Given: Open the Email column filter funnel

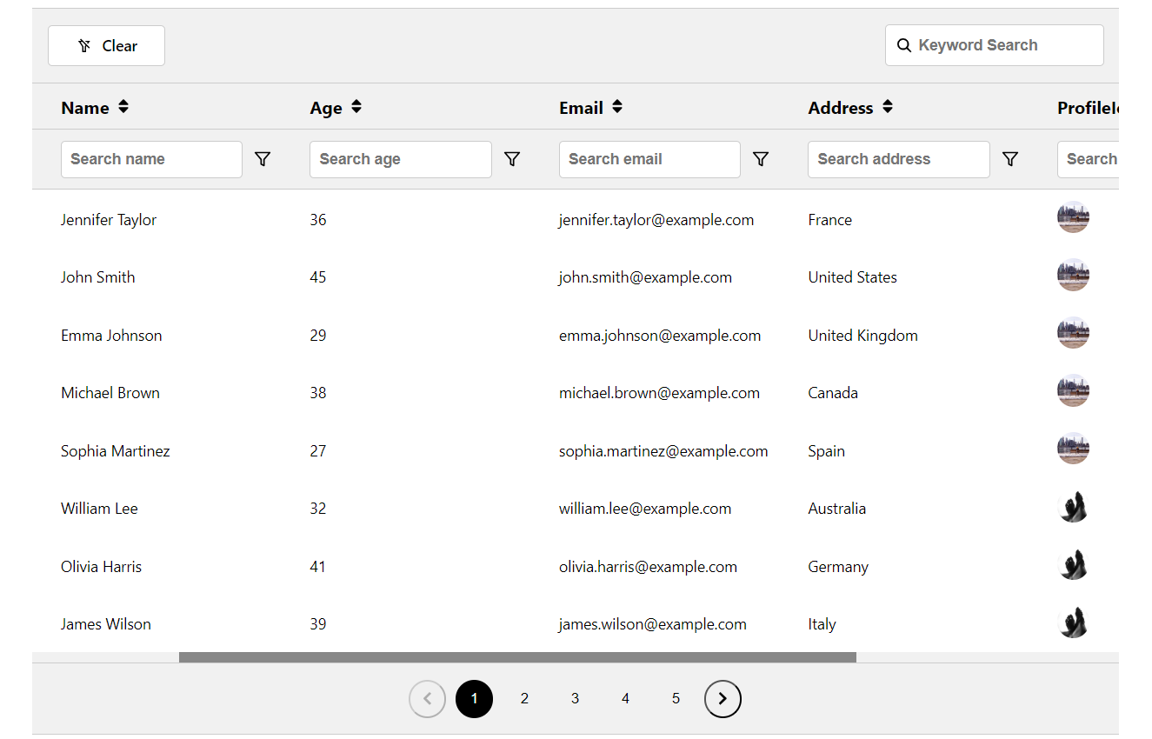Looking at the screenshot, I should (x=761, y=159).
